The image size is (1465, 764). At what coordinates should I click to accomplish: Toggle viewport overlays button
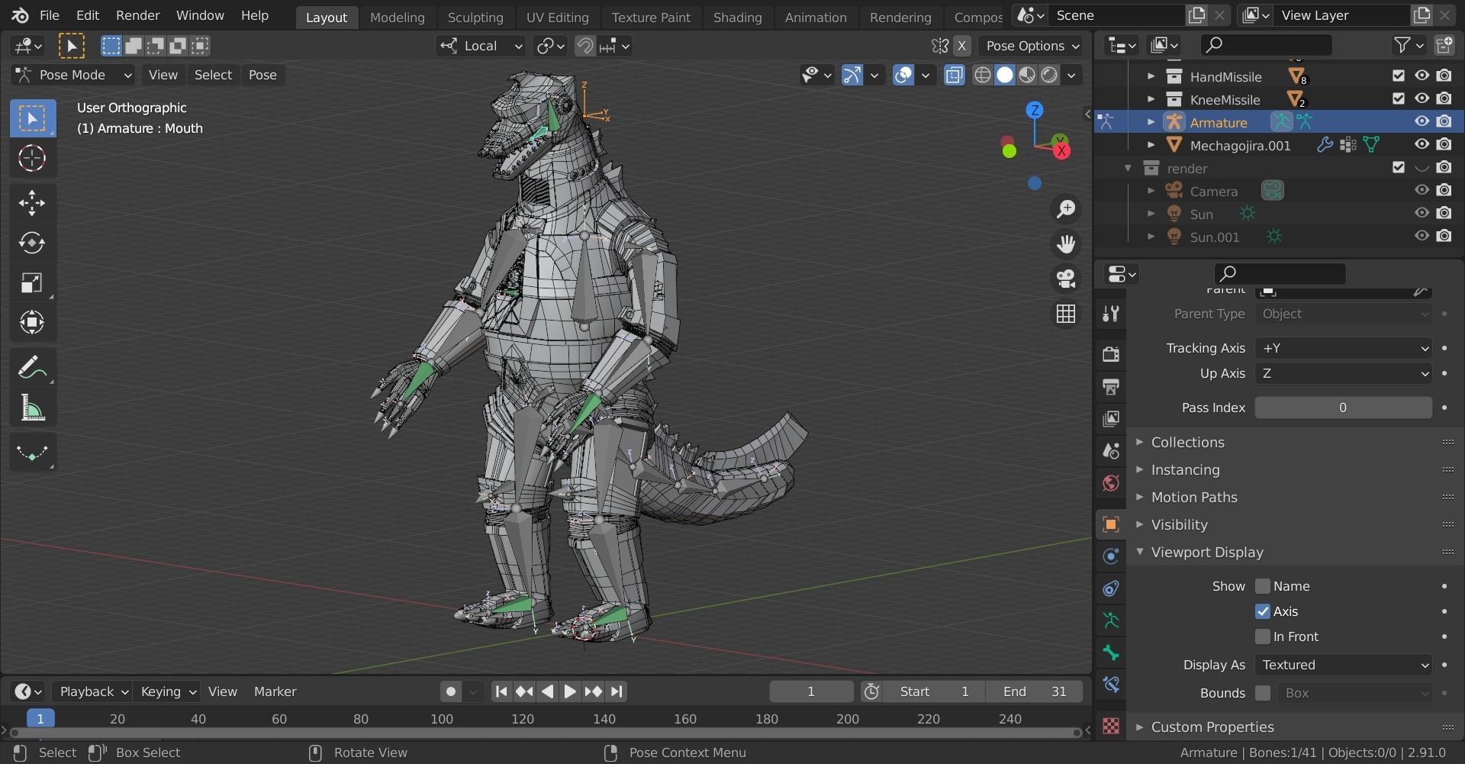point(903,75)
